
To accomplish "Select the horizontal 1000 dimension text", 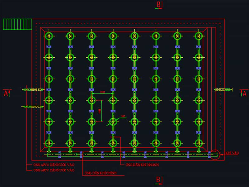I will coord(102,92).
